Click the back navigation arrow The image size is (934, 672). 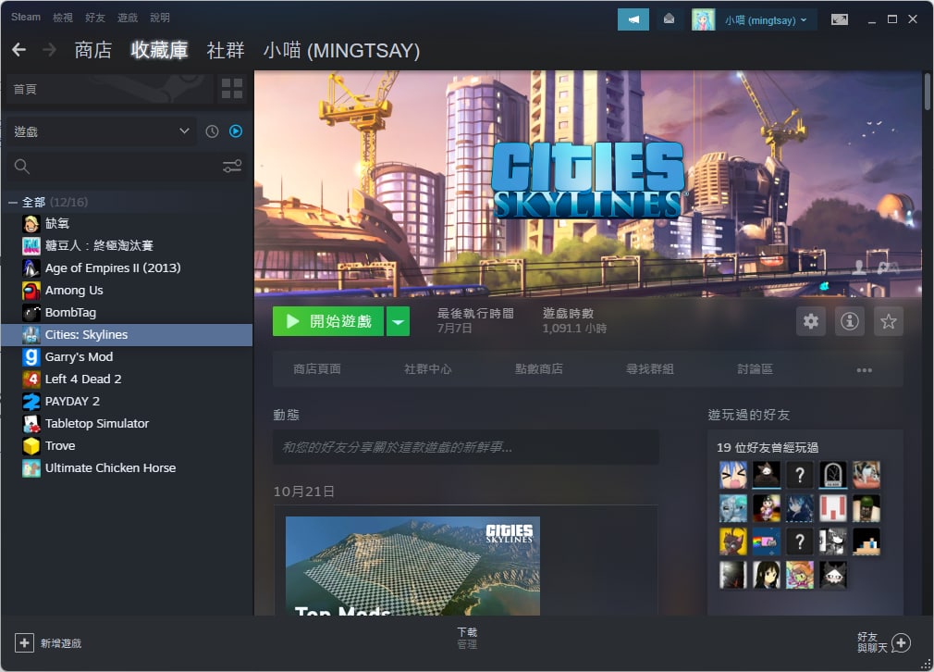point(19,50)
